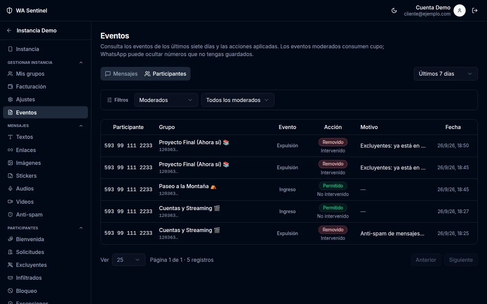Click the WA Sentinel shield logo

coord(9,10)
